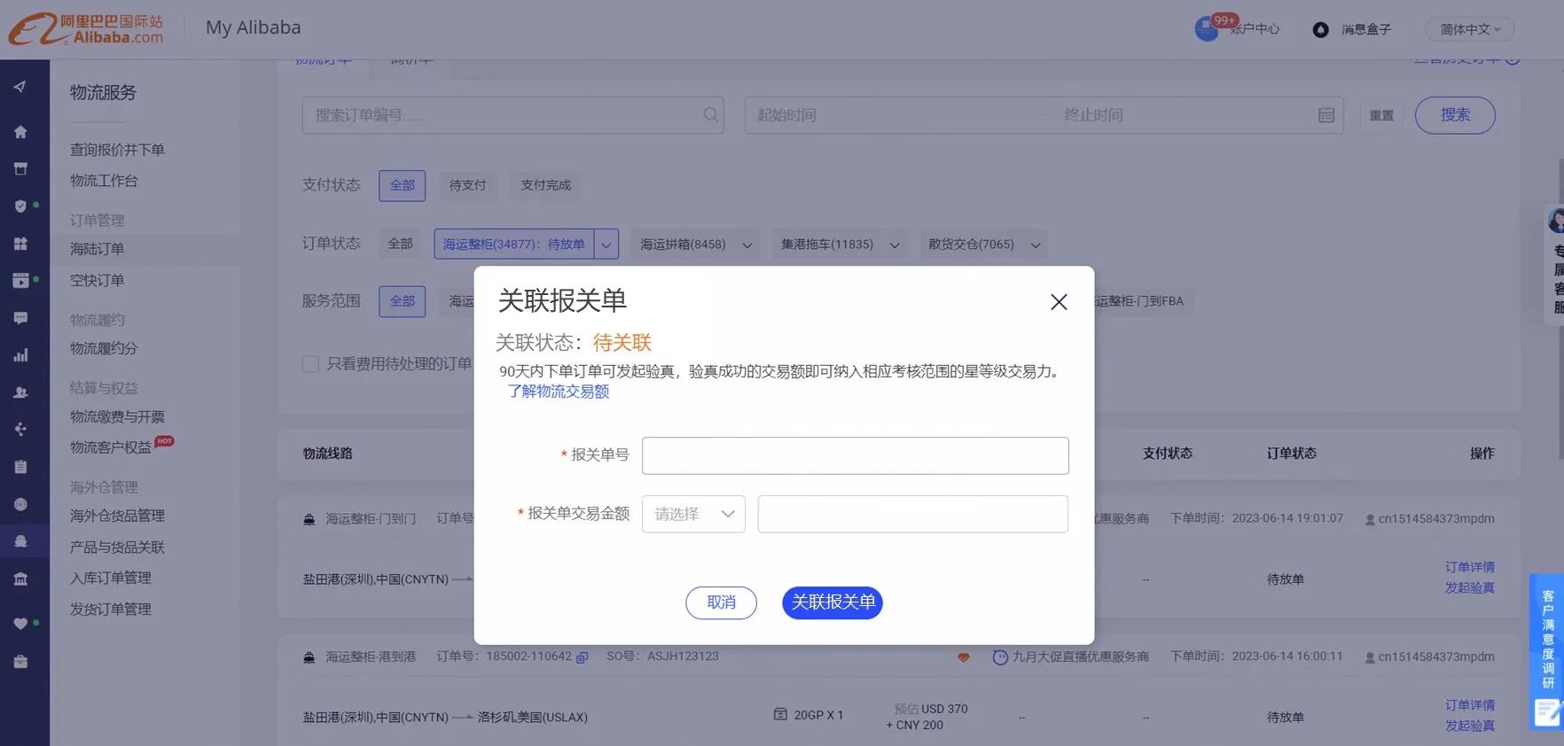Open 物流客户权益 menu item
This screenshot has width=1564, height=746.
[x=111, y=447]
